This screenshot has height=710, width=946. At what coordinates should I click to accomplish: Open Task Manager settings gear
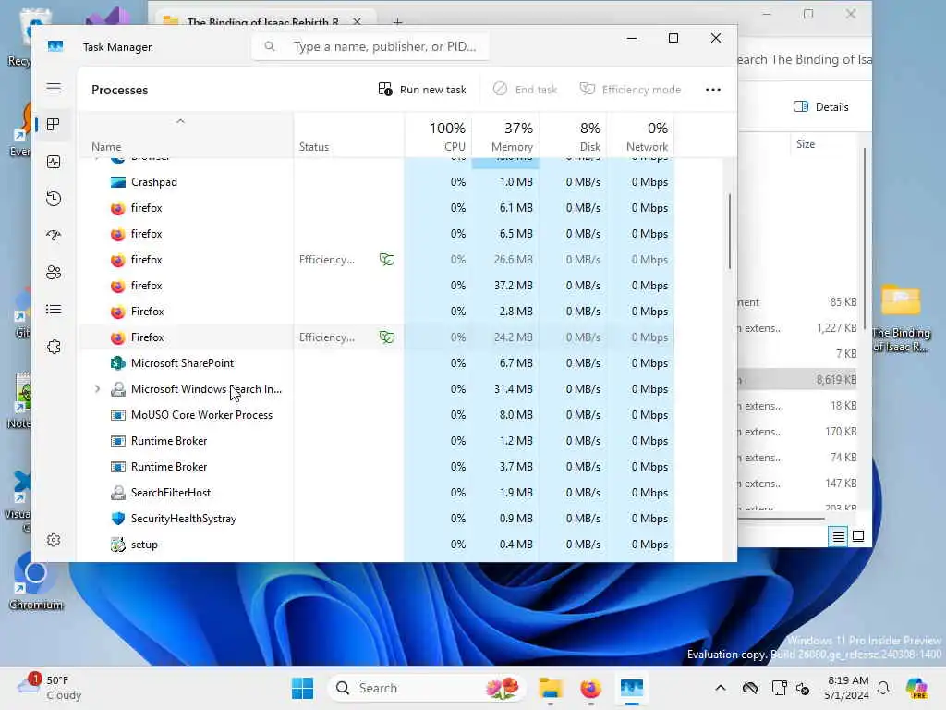[x=54, y=540]
